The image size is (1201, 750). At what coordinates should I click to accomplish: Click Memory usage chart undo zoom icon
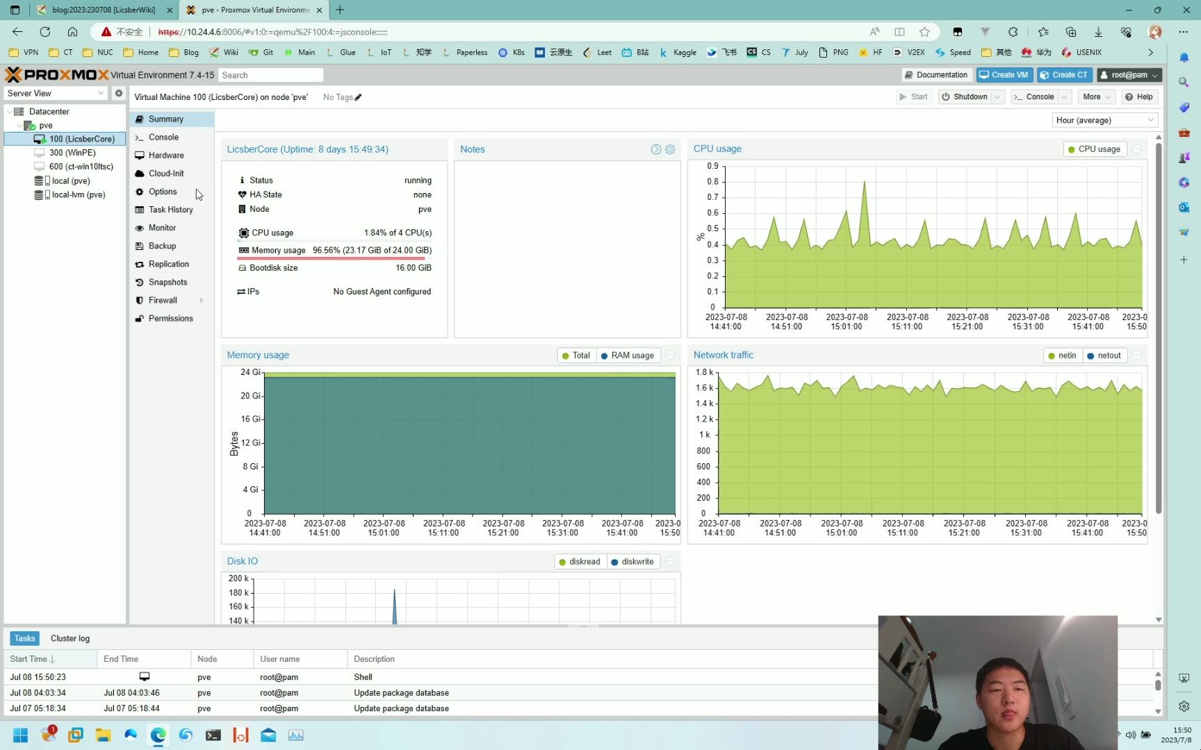coord(670,356)
